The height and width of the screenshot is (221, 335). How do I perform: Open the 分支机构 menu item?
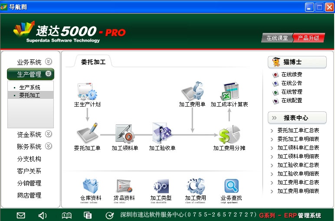click(x=29, y=159)
